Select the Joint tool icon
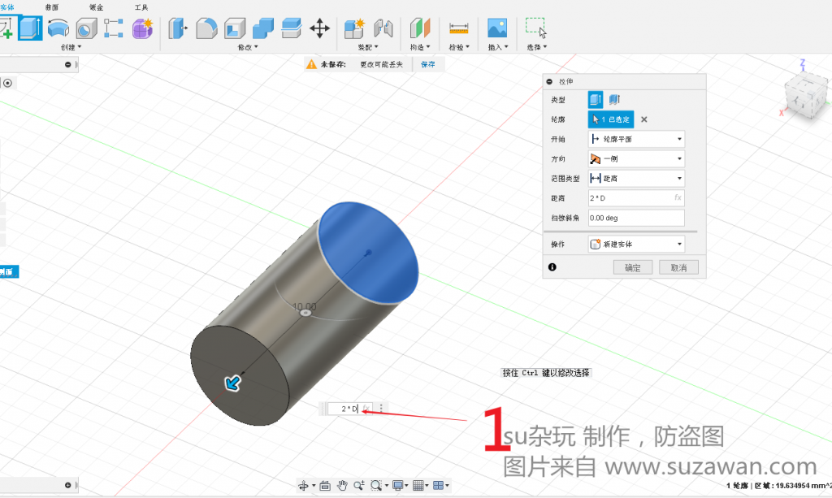 click(x=383, y=28)
